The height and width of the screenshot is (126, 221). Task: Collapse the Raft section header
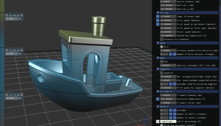point(187,58)
